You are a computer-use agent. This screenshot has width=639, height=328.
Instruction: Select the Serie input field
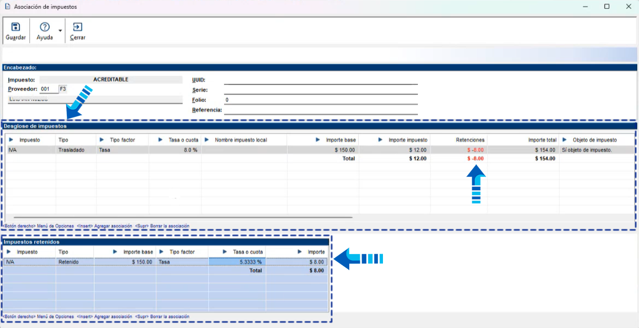coord(320,90)
